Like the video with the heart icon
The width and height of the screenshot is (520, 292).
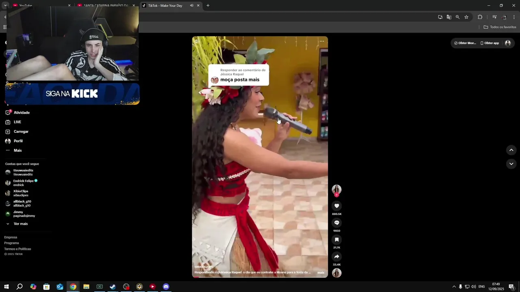(x=336, y=206)
